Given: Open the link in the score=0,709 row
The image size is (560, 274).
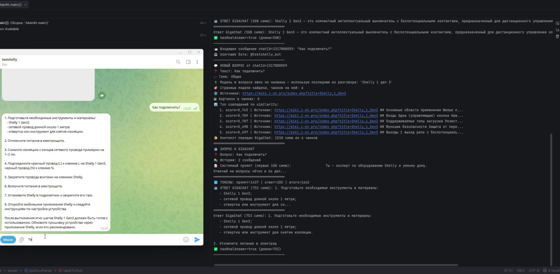Looking at the screenshot, I should pos(326,116).
